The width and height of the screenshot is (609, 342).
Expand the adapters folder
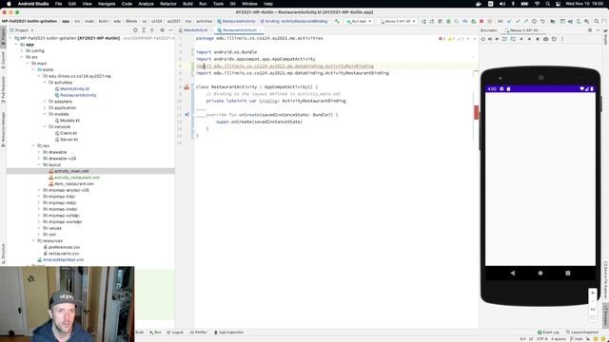tap(45, 102)
